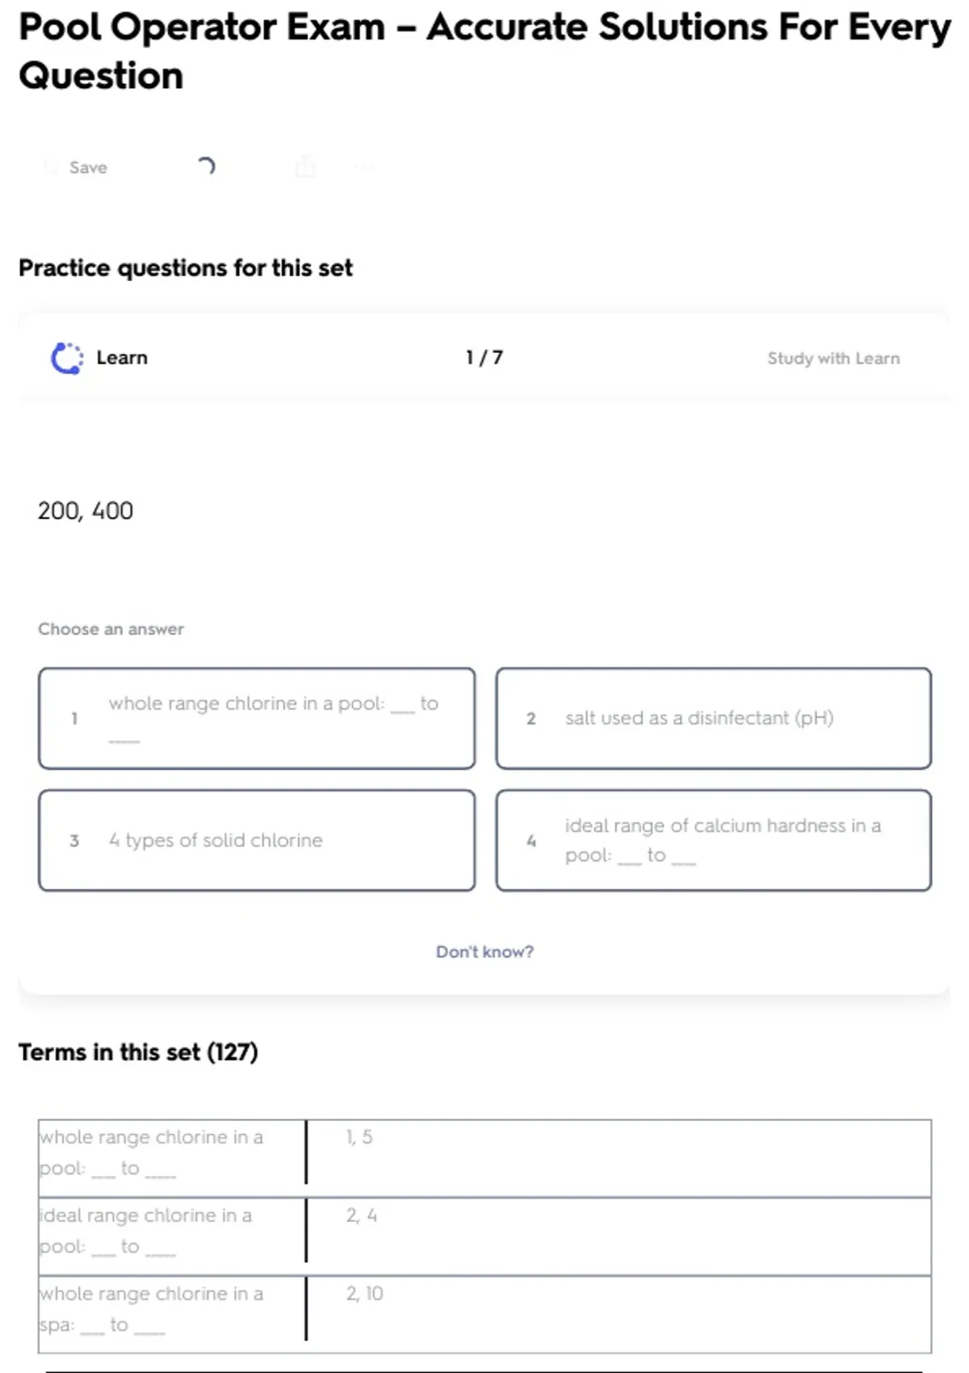Click the Save bookmark icon
This screenshot has height=1373, width=969.
pos(51,167)
